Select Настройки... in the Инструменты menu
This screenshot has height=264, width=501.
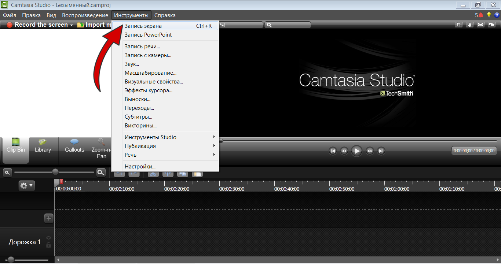165,167
